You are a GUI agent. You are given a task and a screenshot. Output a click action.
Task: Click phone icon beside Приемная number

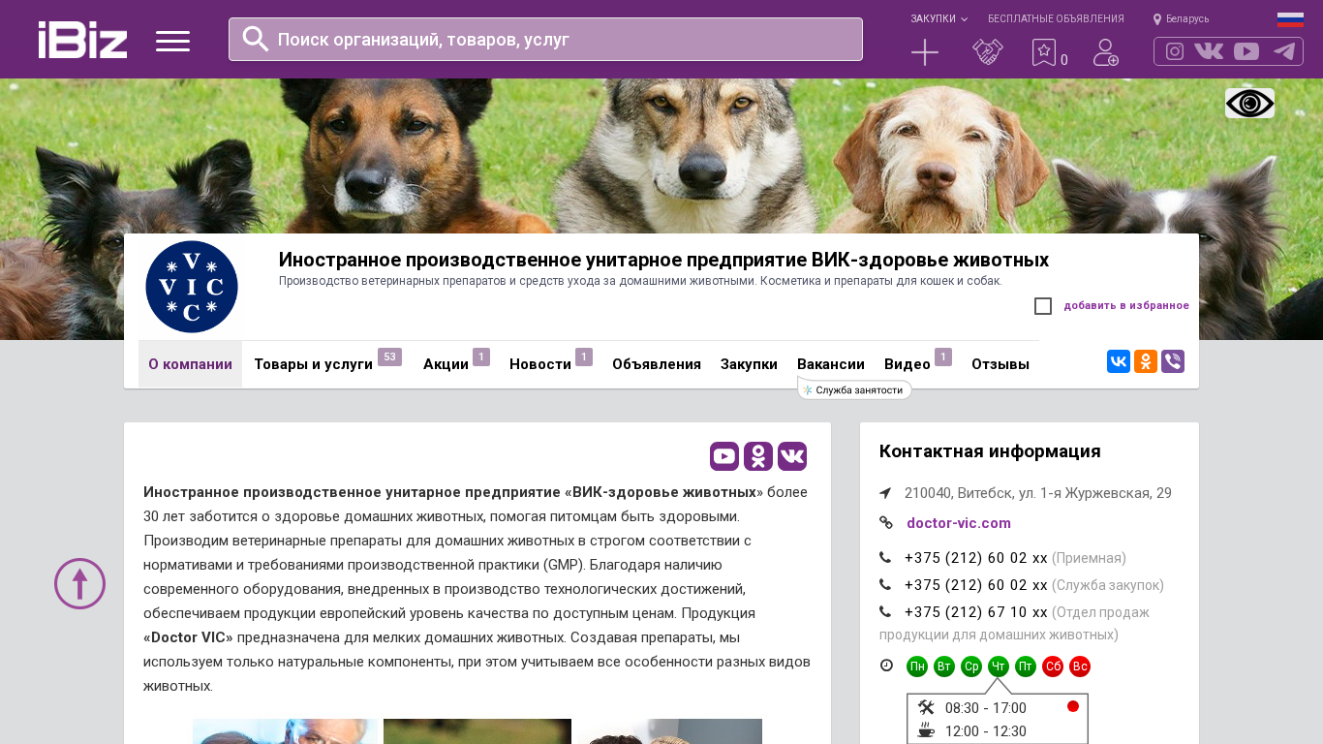[885, 557]
